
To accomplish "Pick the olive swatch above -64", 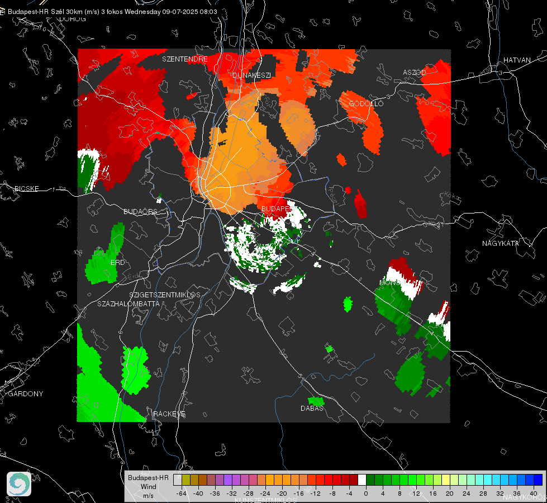I will (x=186, y=480).
